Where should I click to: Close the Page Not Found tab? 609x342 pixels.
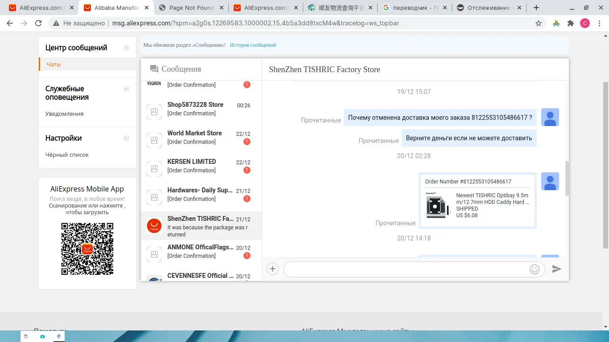tap(222, 8)
